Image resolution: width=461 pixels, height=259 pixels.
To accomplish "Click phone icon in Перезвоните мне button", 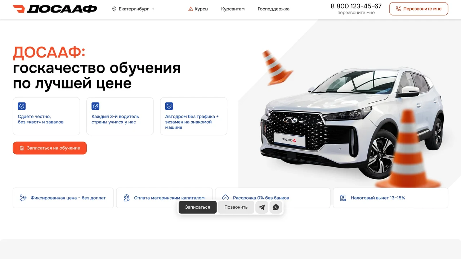I will pos(398,9).
